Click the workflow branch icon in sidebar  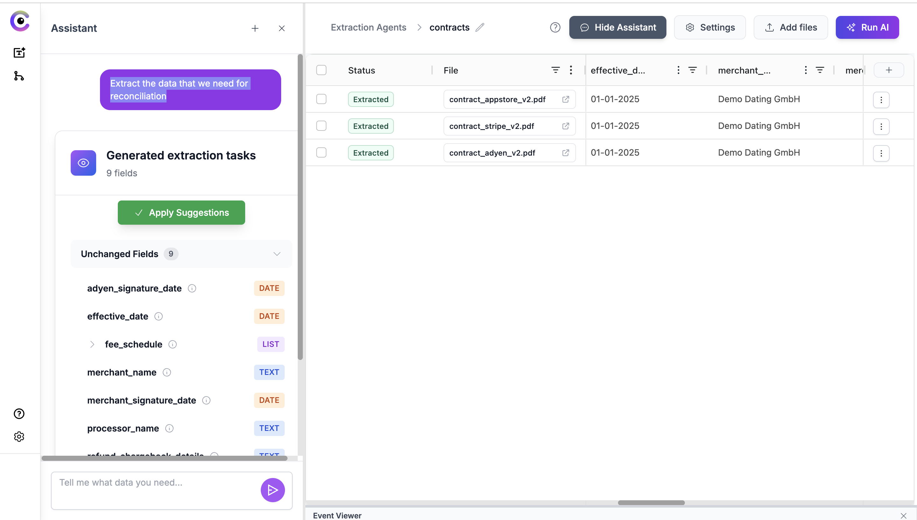19,76
